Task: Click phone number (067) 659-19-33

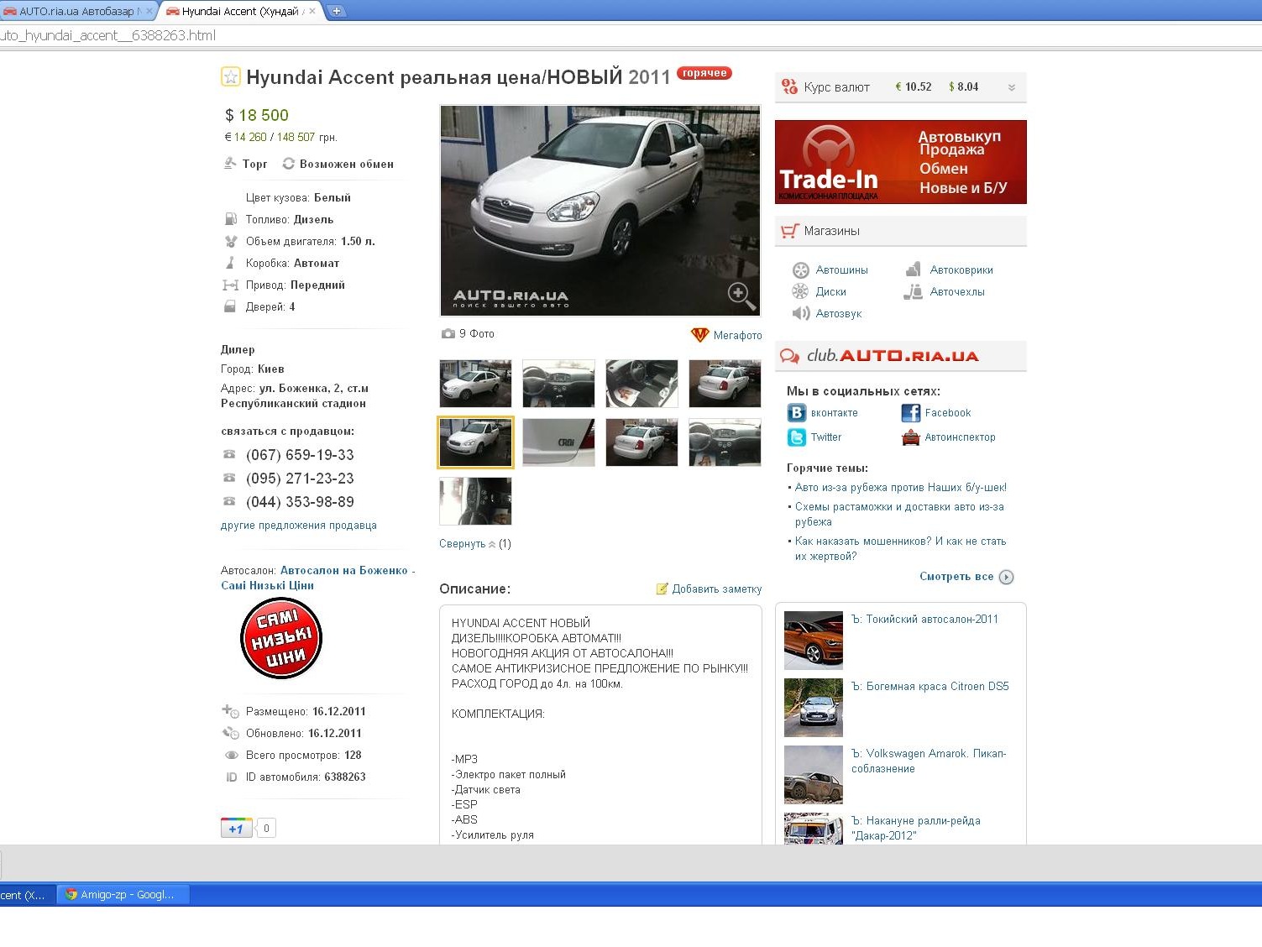Action: tap(300, 455)
